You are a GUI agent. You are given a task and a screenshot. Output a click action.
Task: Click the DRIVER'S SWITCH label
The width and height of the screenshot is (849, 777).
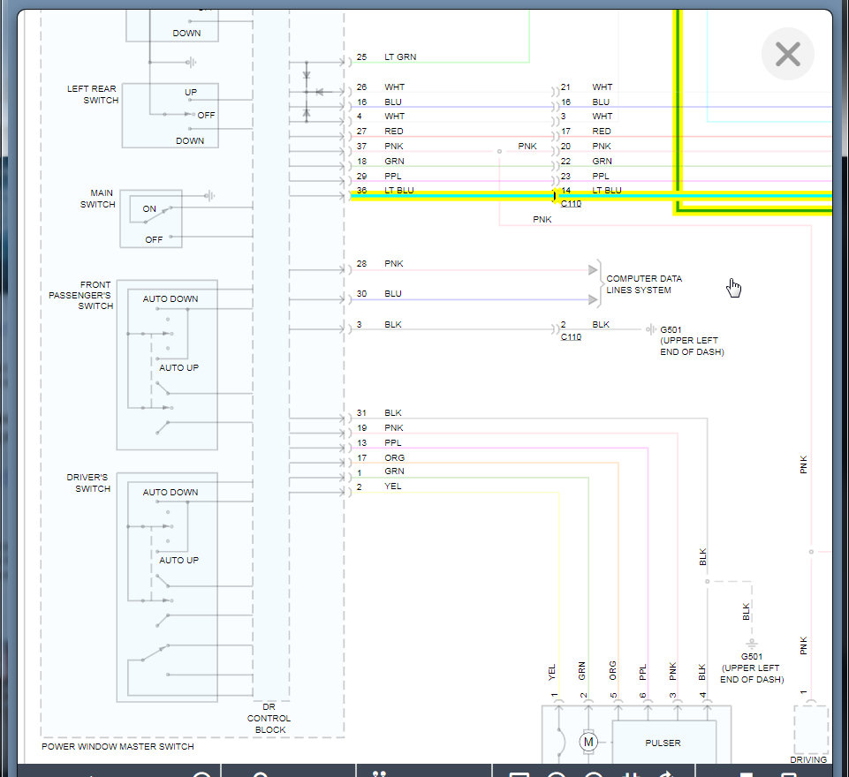(88, 483)
